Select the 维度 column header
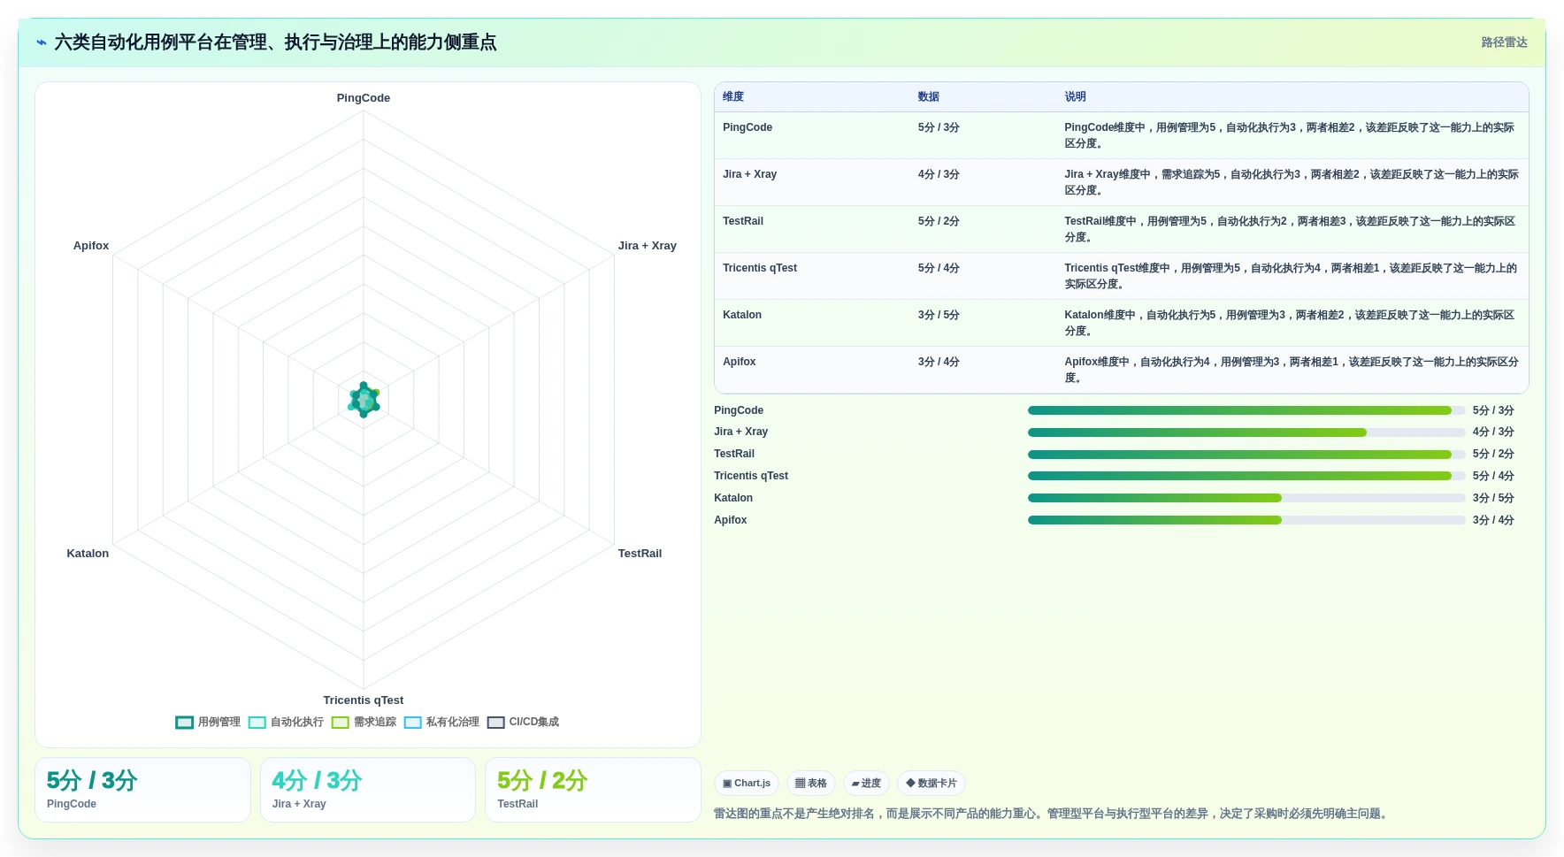This screenshot has width=1564, height=857. point(733,97)
